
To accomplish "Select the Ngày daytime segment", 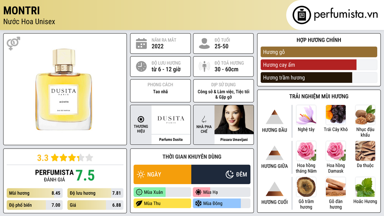I will (162, 174).
